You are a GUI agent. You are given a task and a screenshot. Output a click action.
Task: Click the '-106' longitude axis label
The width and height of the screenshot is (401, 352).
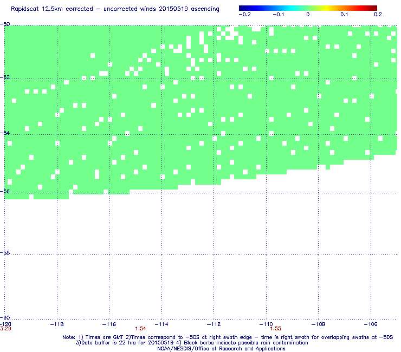point(371,324)
